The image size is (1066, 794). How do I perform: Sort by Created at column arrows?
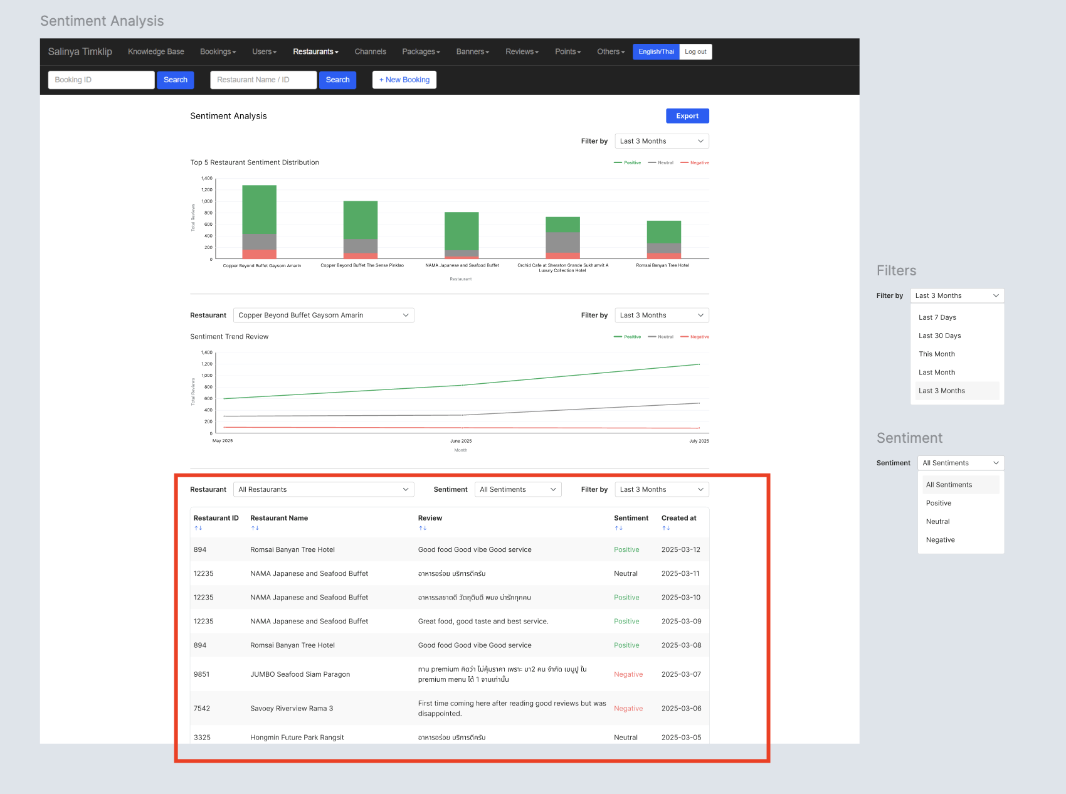coord(666,528)
